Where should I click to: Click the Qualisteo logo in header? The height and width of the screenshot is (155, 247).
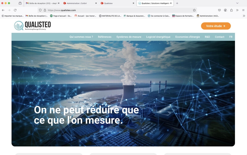coord(32,26)
